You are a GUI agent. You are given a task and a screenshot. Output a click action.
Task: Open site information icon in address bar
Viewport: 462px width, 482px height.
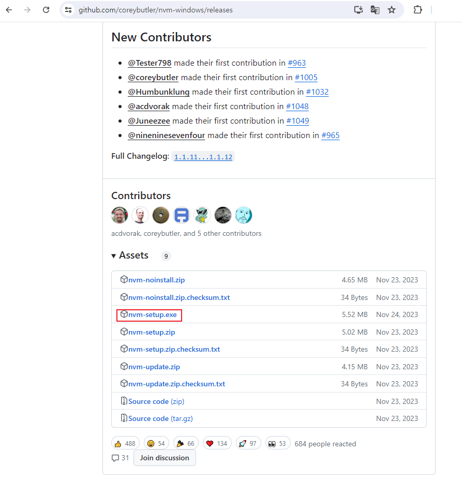(x=68, y=10)
